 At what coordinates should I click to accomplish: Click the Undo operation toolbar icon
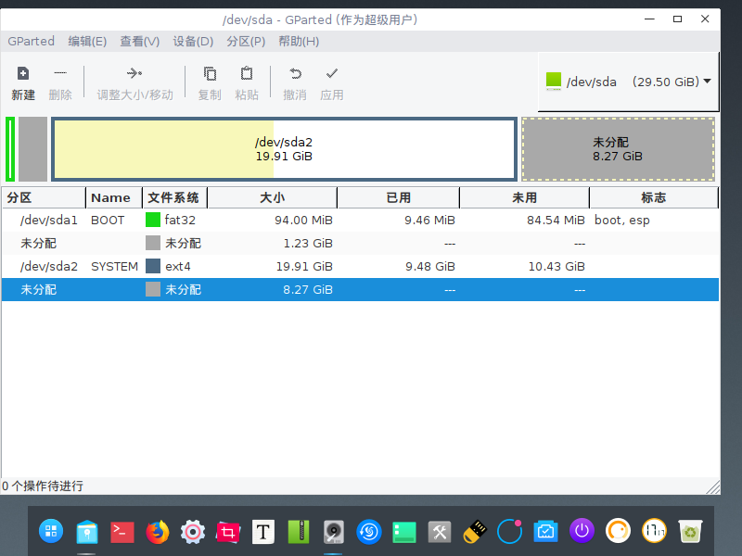click(x=295, y=74)
